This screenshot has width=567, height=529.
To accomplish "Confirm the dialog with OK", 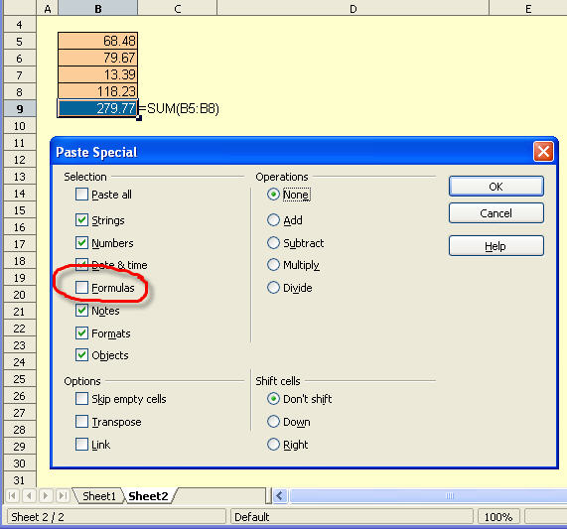I will 496,187.
